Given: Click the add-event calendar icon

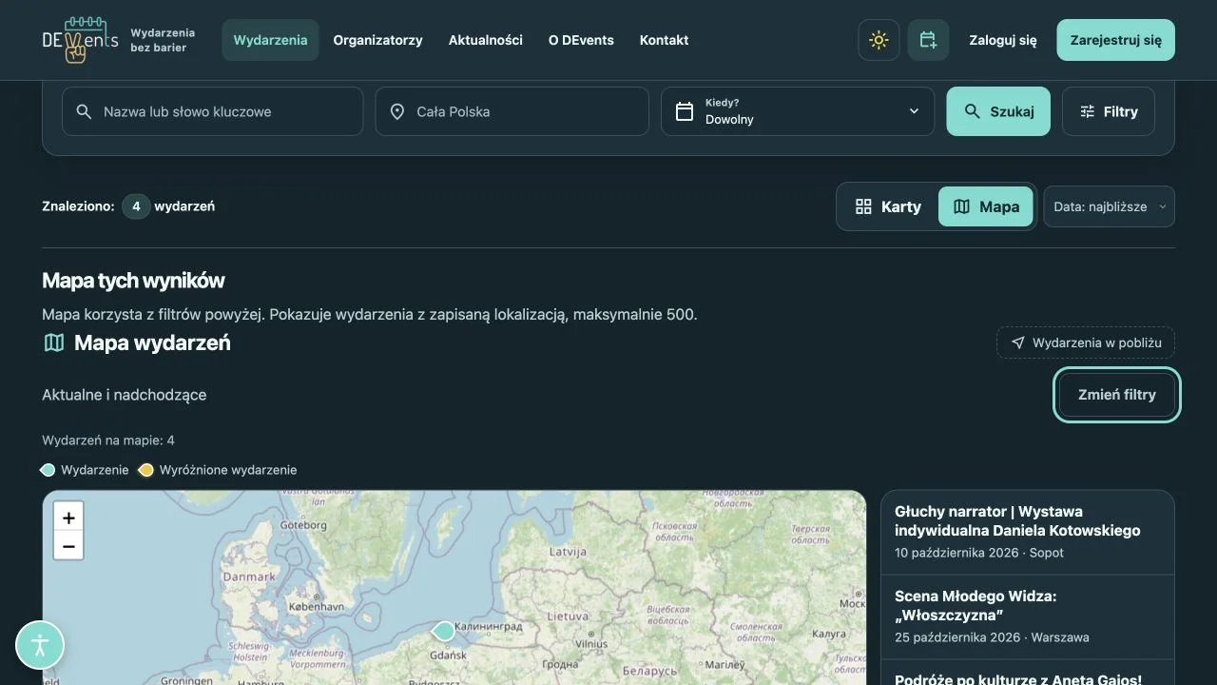Looking at the screenshot, I should click(x=928, y=40).
